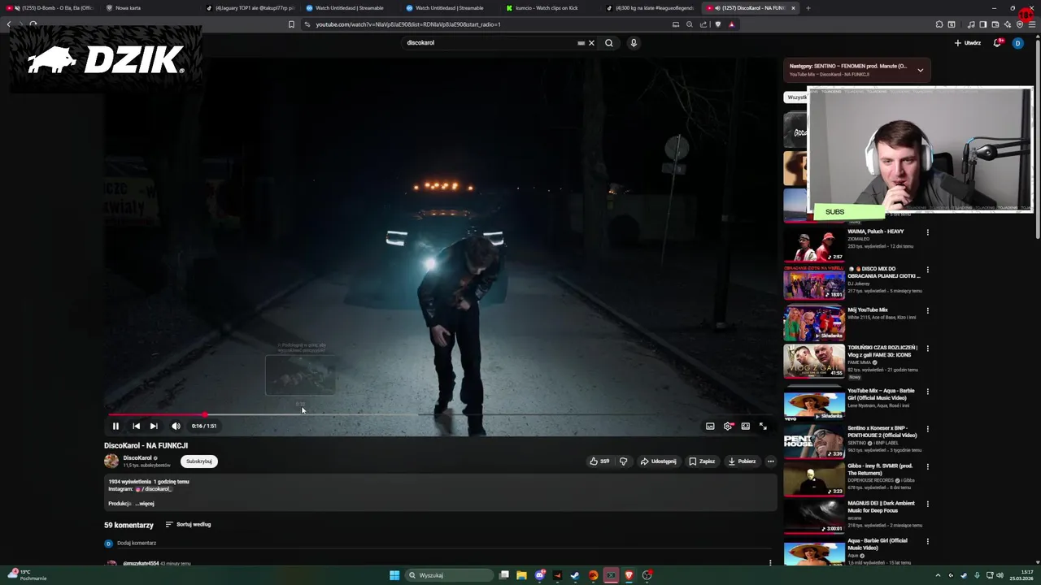This screenshot has width=1041, height=585.
Task: Open File Explorer from the taskbar
Action: 521,575
